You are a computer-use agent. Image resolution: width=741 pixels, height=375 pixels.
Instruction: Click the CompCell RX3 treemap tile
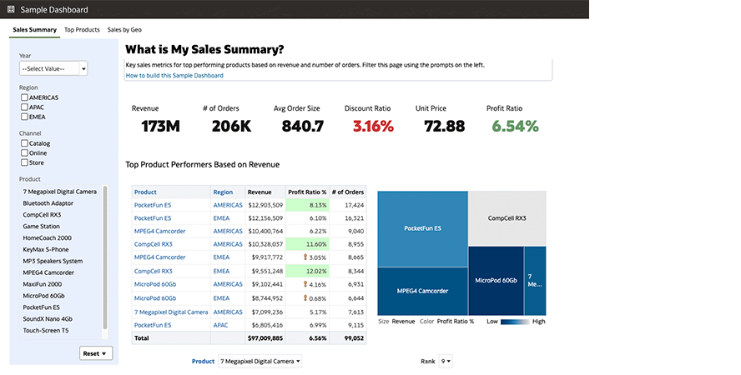tap(507, 218)
